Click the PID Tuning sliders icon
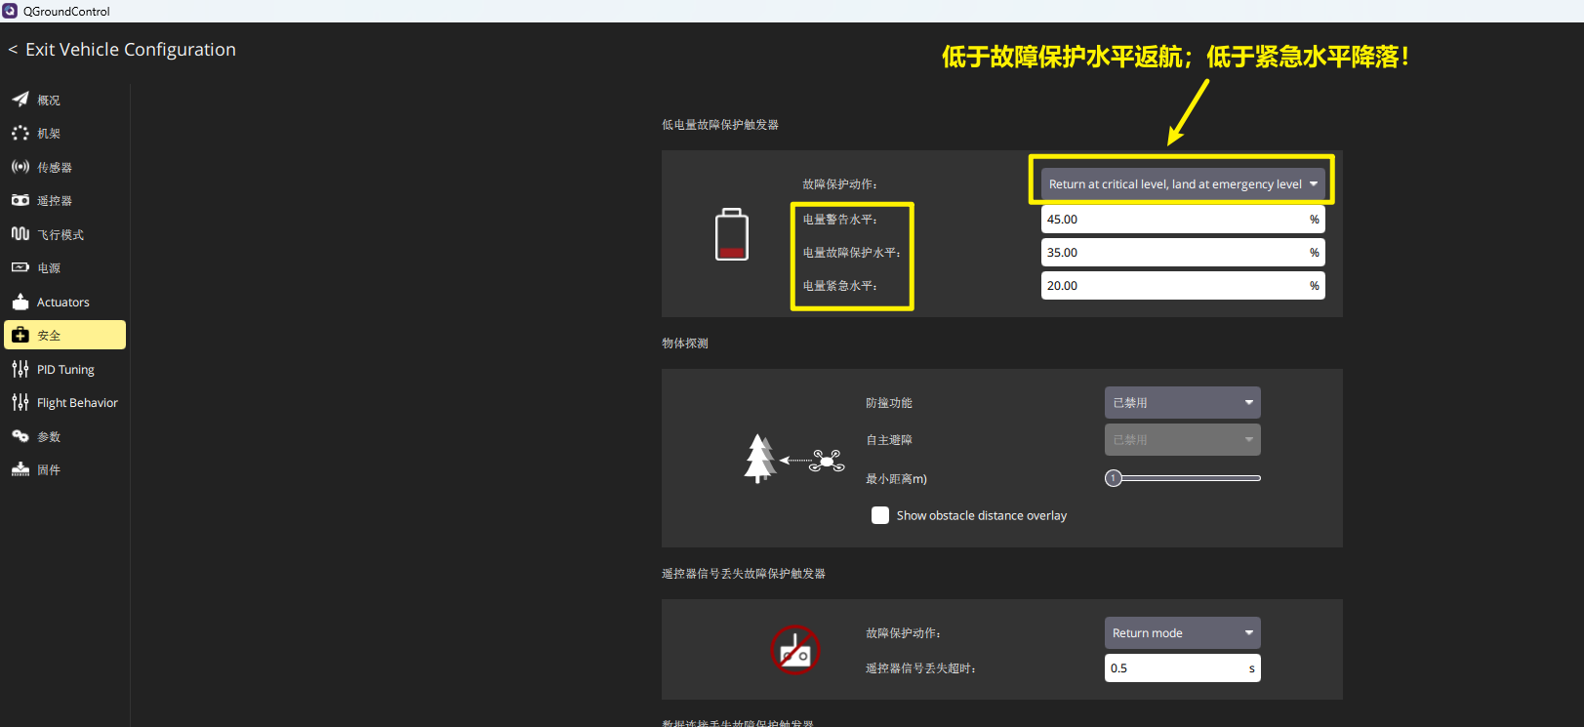The width and height of the screenshot is (1584, 727). (x=20, y=369)
